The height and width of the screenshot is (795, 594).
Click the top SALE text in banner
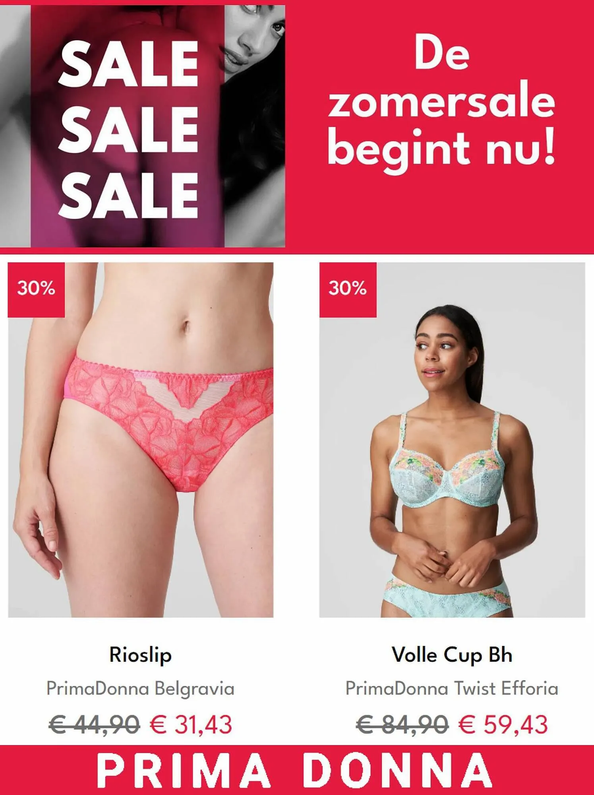tap(128, 64)
